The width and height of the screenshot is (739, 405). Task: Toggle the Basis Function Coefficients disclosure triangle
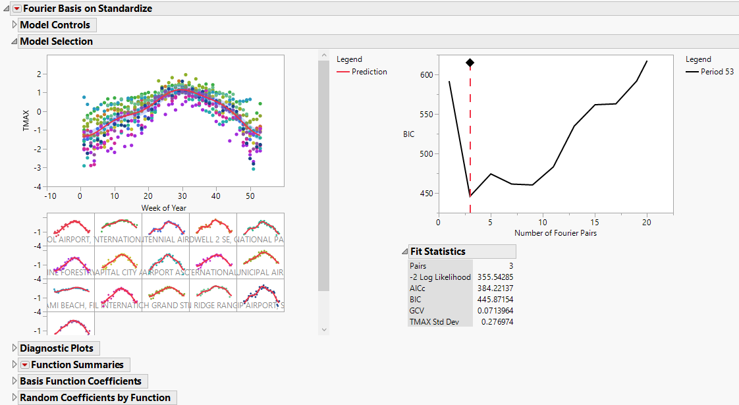pyautogui.click(x=14, y=381)
